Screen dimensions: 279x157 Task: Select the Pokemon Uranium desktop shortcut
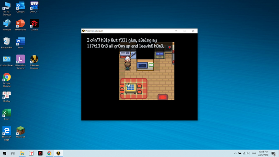coord(34,62)
